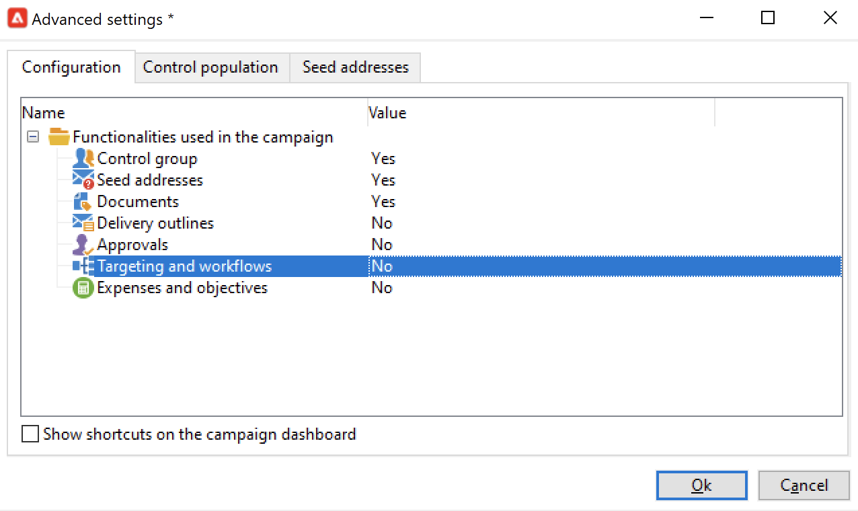The image size is (858, 511).
Task: Switch to the Control population tab
Action: [x=210, y=67]
